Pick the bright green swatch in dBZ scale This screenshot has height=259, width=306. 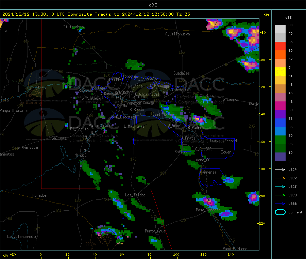pyautogui.click(x=280, y=140)
